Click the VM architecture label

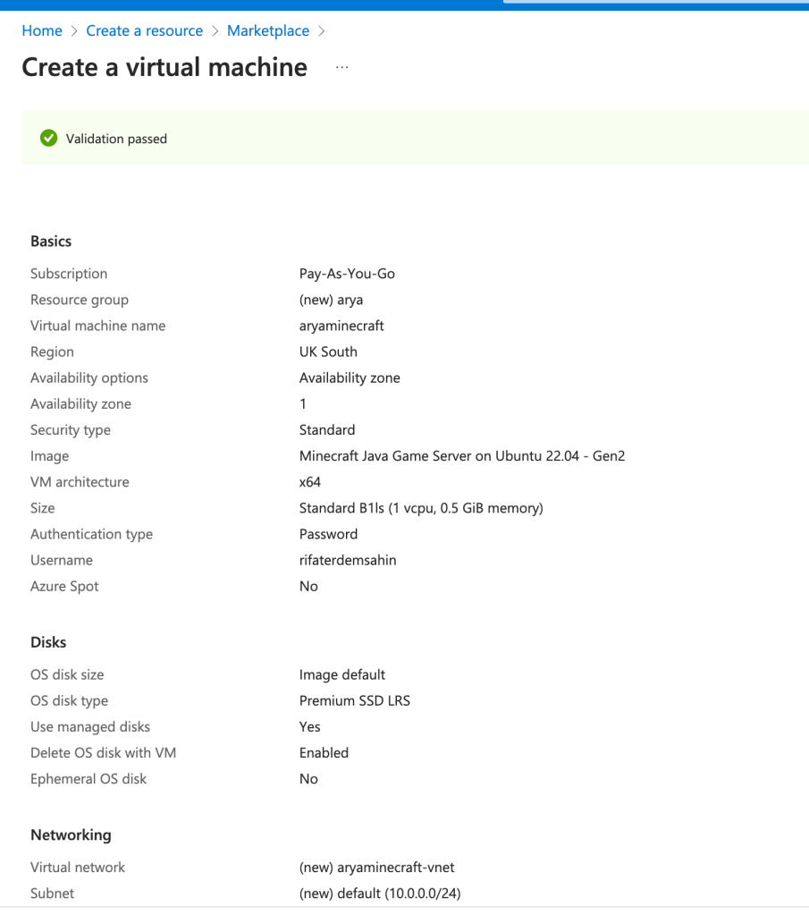[x=80, y=482]
